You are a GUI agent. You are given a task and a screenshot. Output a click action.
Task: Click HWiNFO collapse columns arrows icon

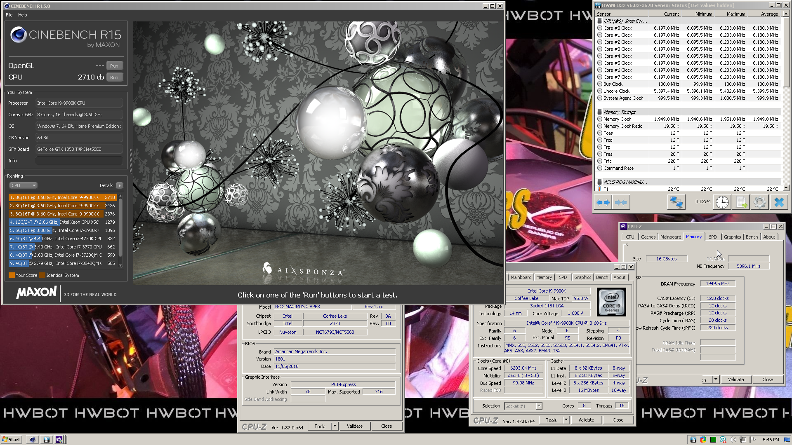tap(621, 202)
